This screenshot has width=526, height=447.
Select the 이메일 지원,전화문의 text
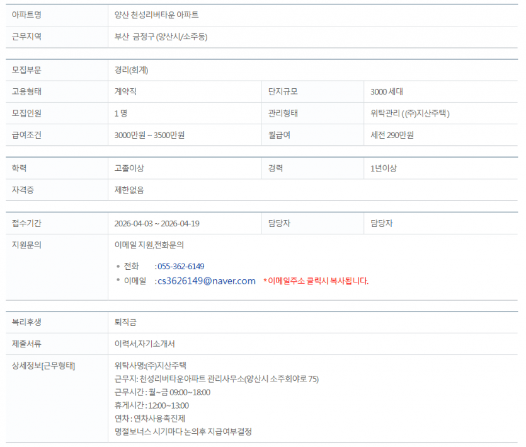[149, 245]
